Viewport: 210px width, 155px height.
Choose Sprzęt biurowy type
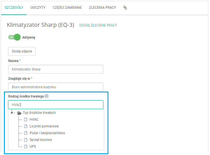point(41,140)
